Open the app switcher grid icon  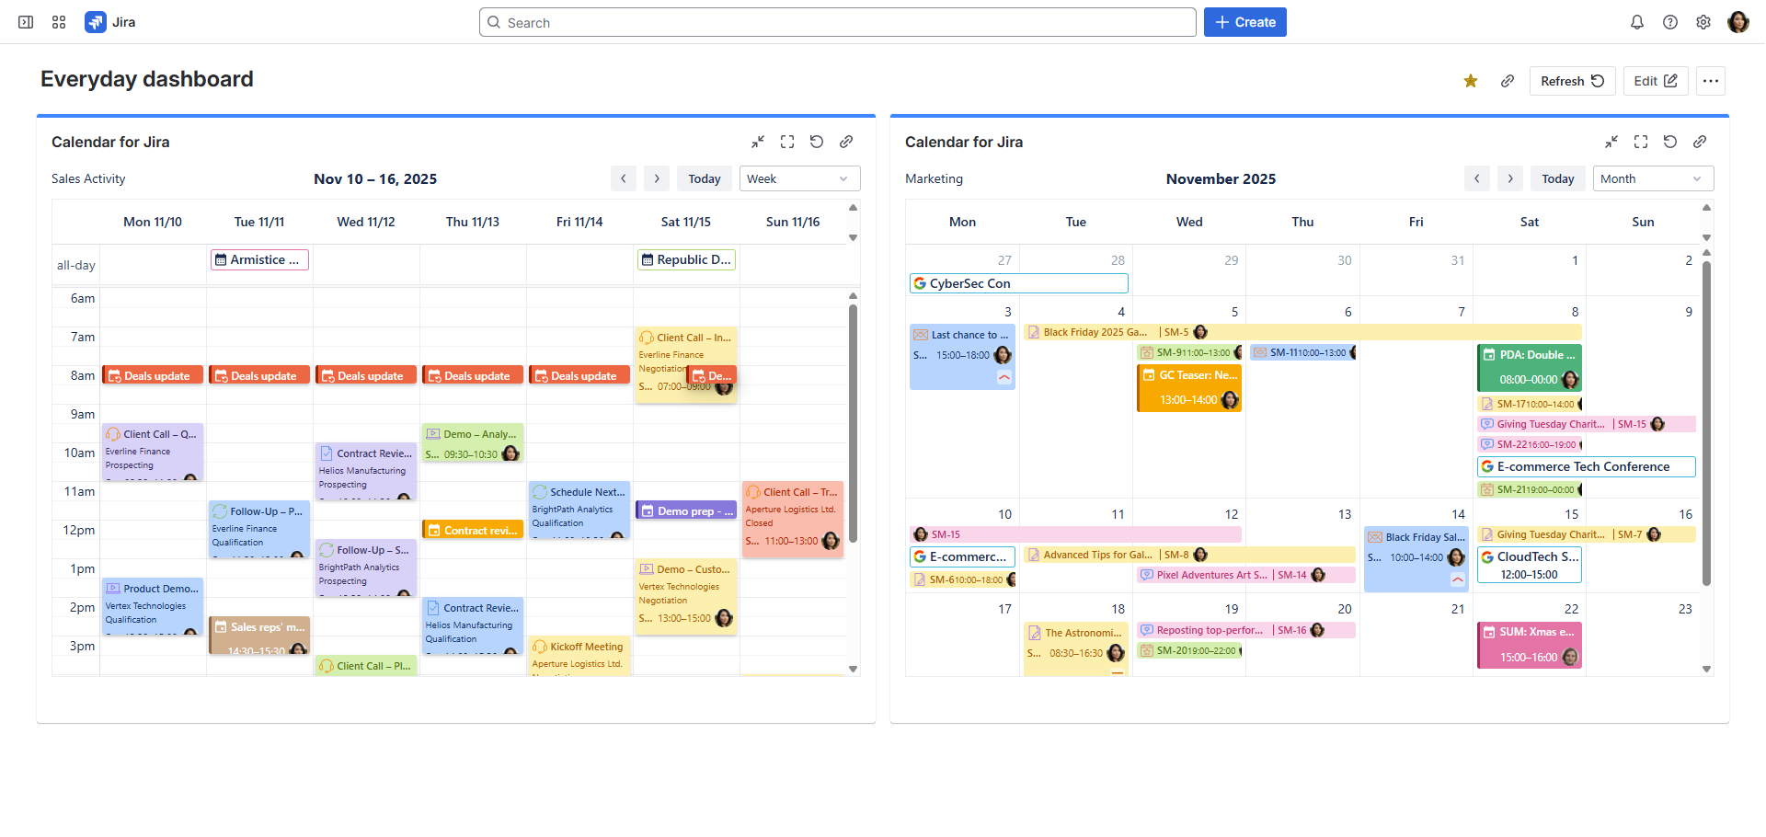(x=59, y=22)
